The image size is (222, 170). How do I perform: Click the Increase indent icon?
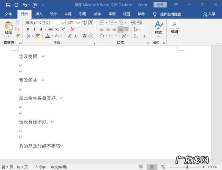(139, 23)
